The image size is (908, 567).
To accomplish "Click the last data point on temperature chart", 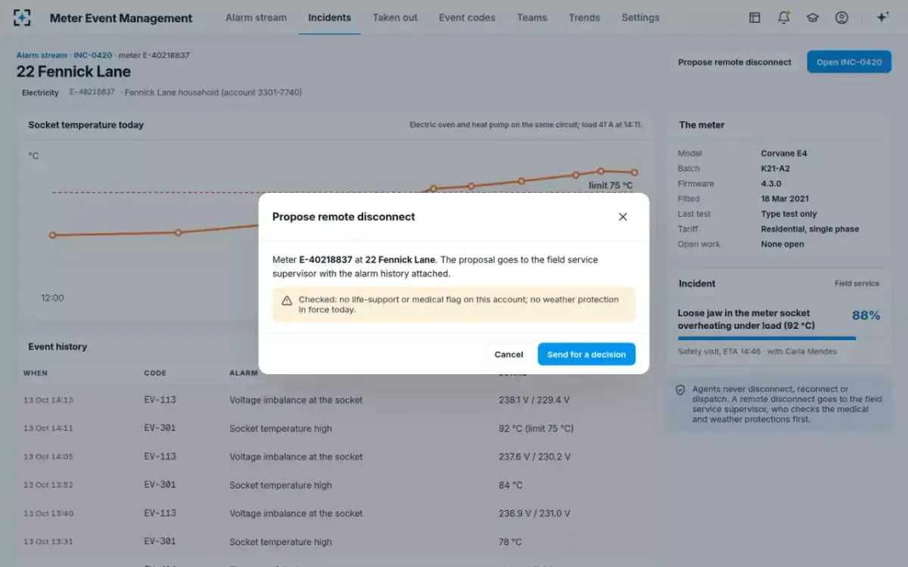I will coord(634,172).
